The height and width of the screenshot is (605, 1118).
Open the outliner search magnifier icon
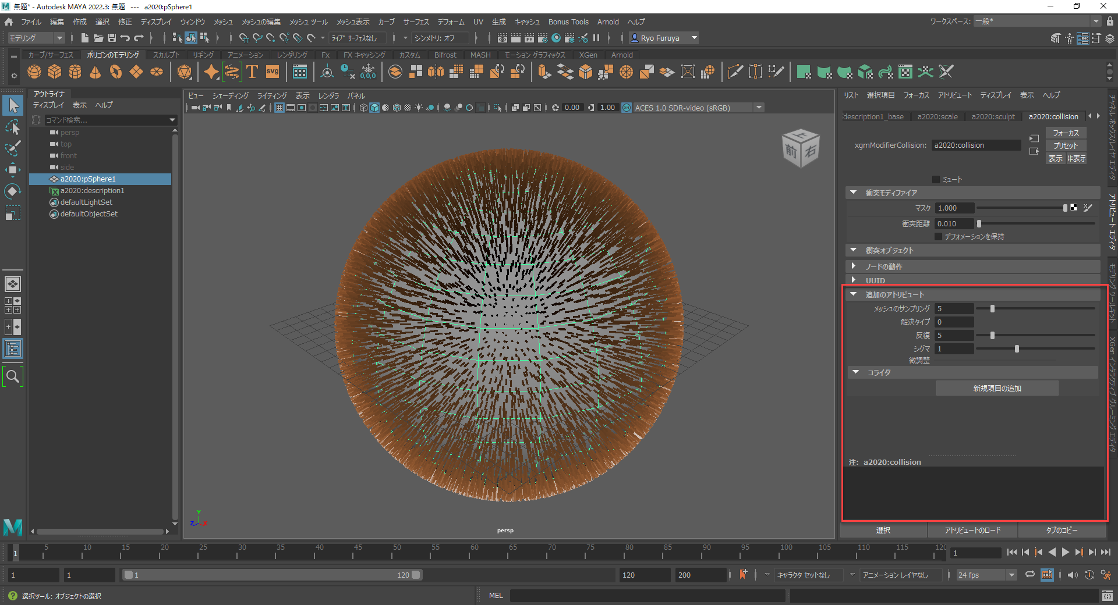coord(13,377)
